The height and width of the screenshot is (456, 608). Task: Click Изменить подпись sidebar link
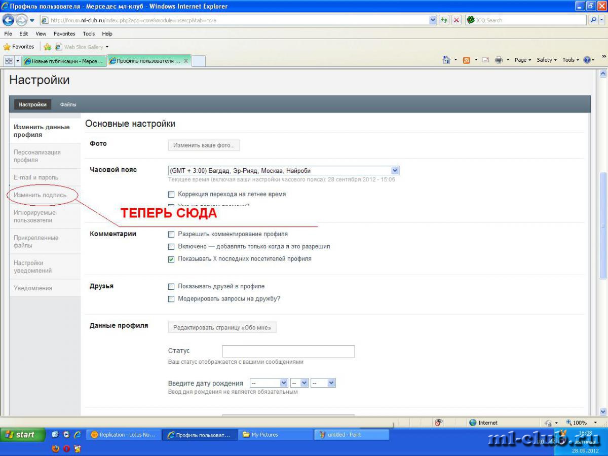40,195
